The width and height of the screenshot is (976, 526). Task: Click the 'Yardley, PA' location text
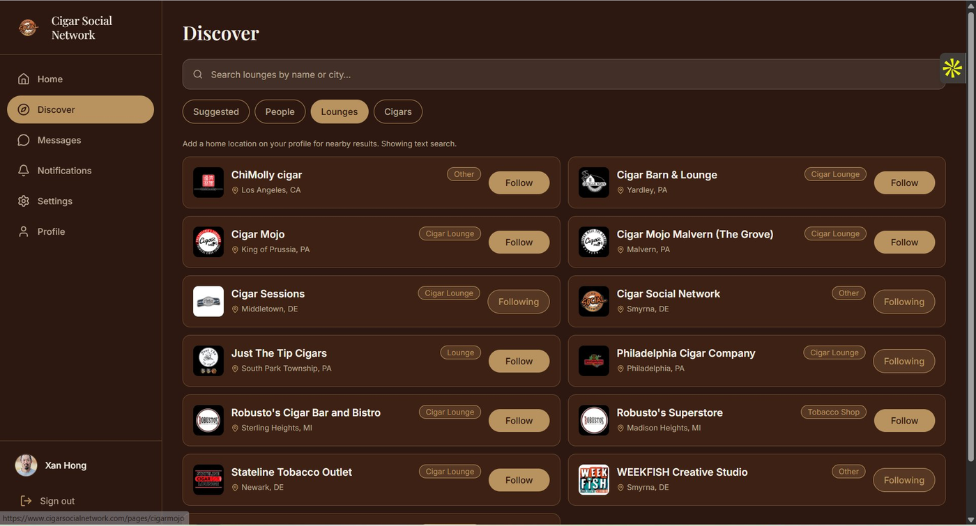[x=647, y=190]
